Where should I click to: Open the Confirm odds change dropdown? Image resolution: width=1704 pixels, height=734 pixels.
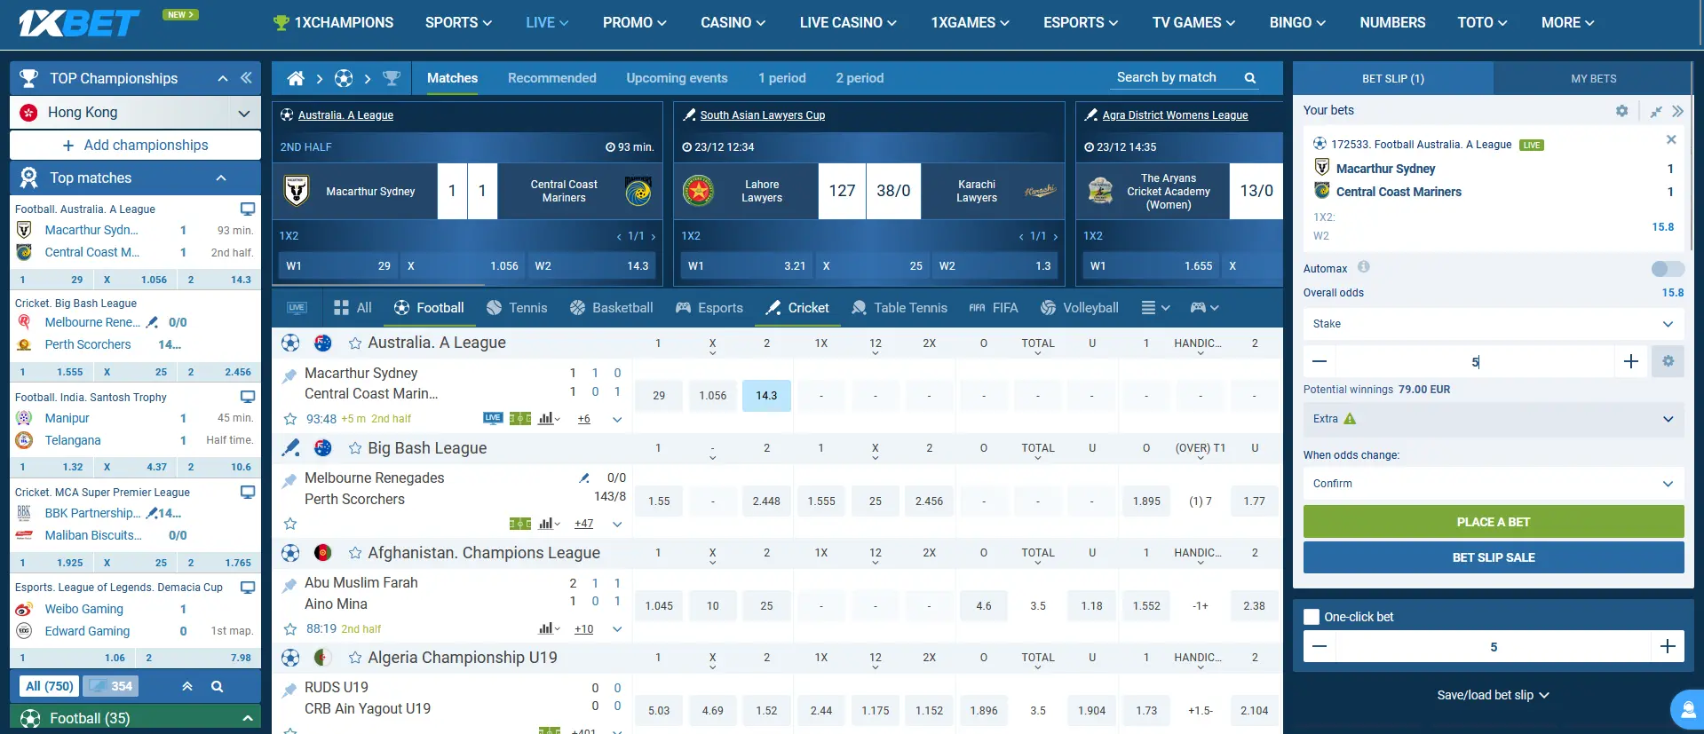pyautogui.click(x=1493, y=484)
